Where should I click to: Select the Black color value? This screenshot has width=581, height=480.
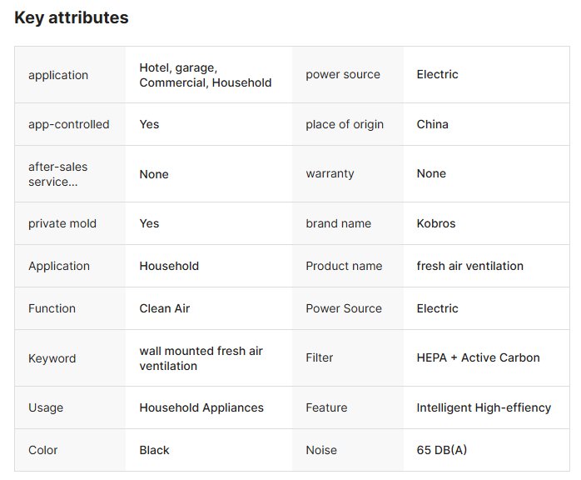154,450
